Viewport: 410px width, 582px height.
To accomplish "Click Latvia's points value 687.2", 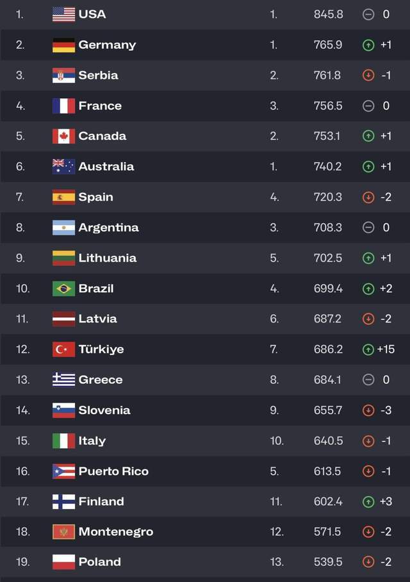I will 328,319.
